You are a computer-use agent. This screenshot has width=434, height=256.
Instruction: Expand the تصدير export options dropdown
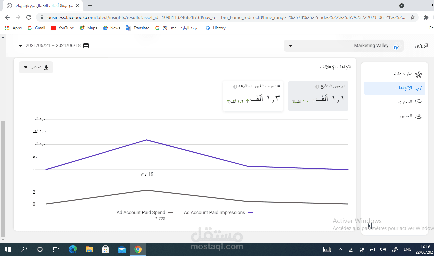point(26,67)
